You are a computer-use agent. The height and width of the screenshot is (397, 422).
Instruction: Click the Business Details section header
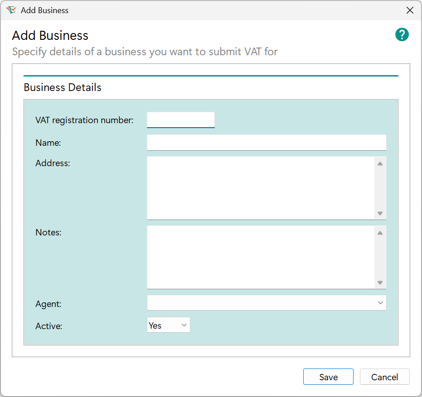coord(62,87)
